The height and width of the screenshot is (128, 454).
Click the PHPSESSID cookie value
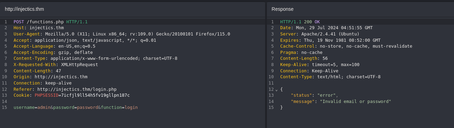tap(94, 95)
